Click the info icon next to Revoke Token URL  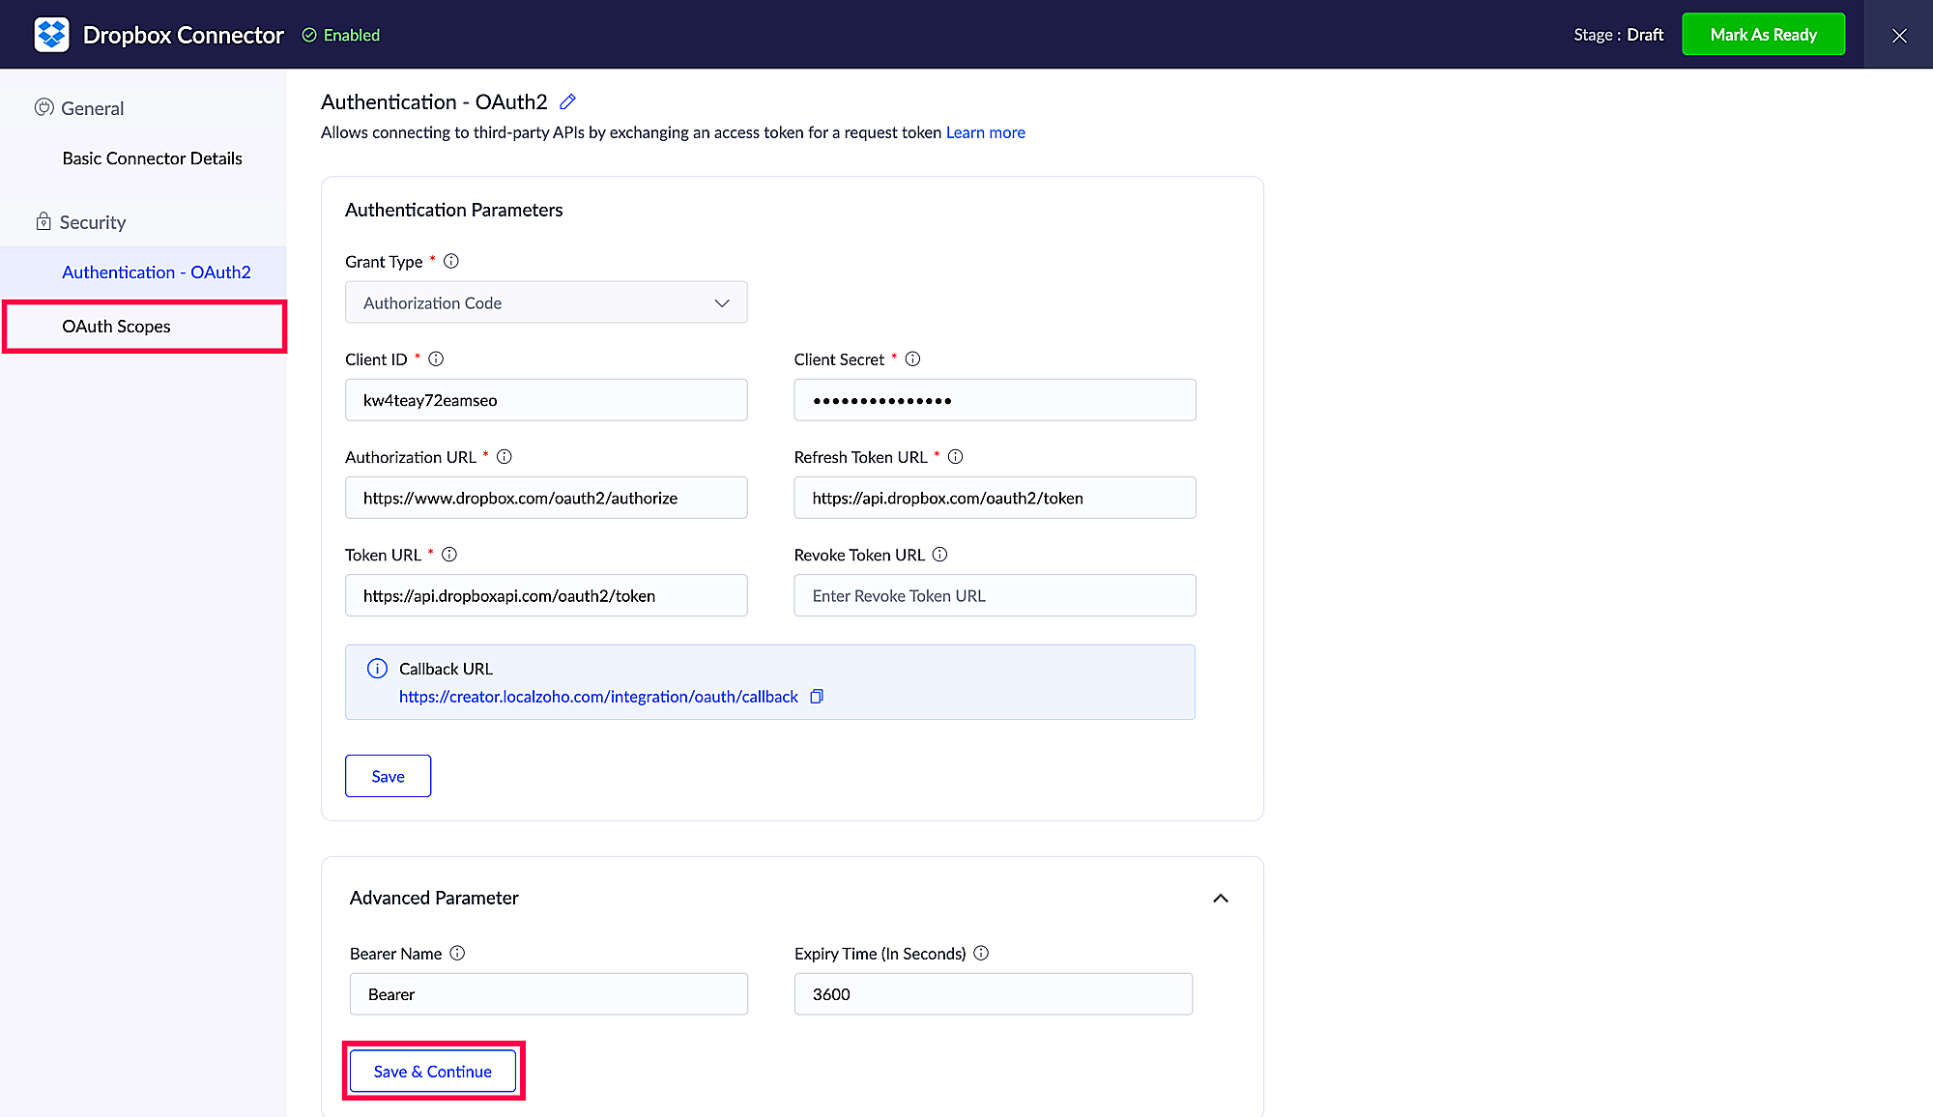(x=939, y=554)
